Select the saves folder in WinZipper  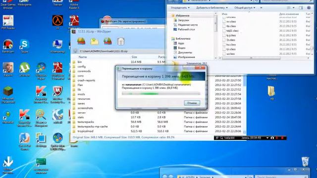tap(81, 103)
